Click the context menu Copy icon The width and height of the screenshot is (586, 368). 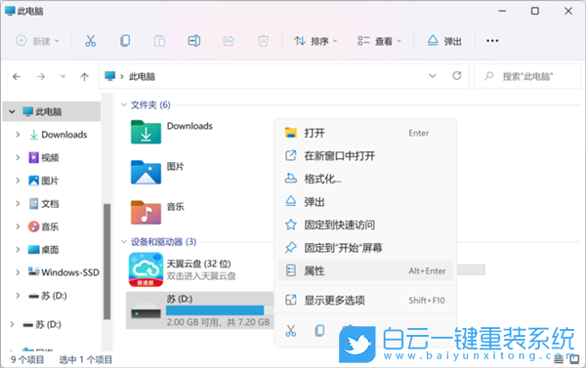pos(319,331)
